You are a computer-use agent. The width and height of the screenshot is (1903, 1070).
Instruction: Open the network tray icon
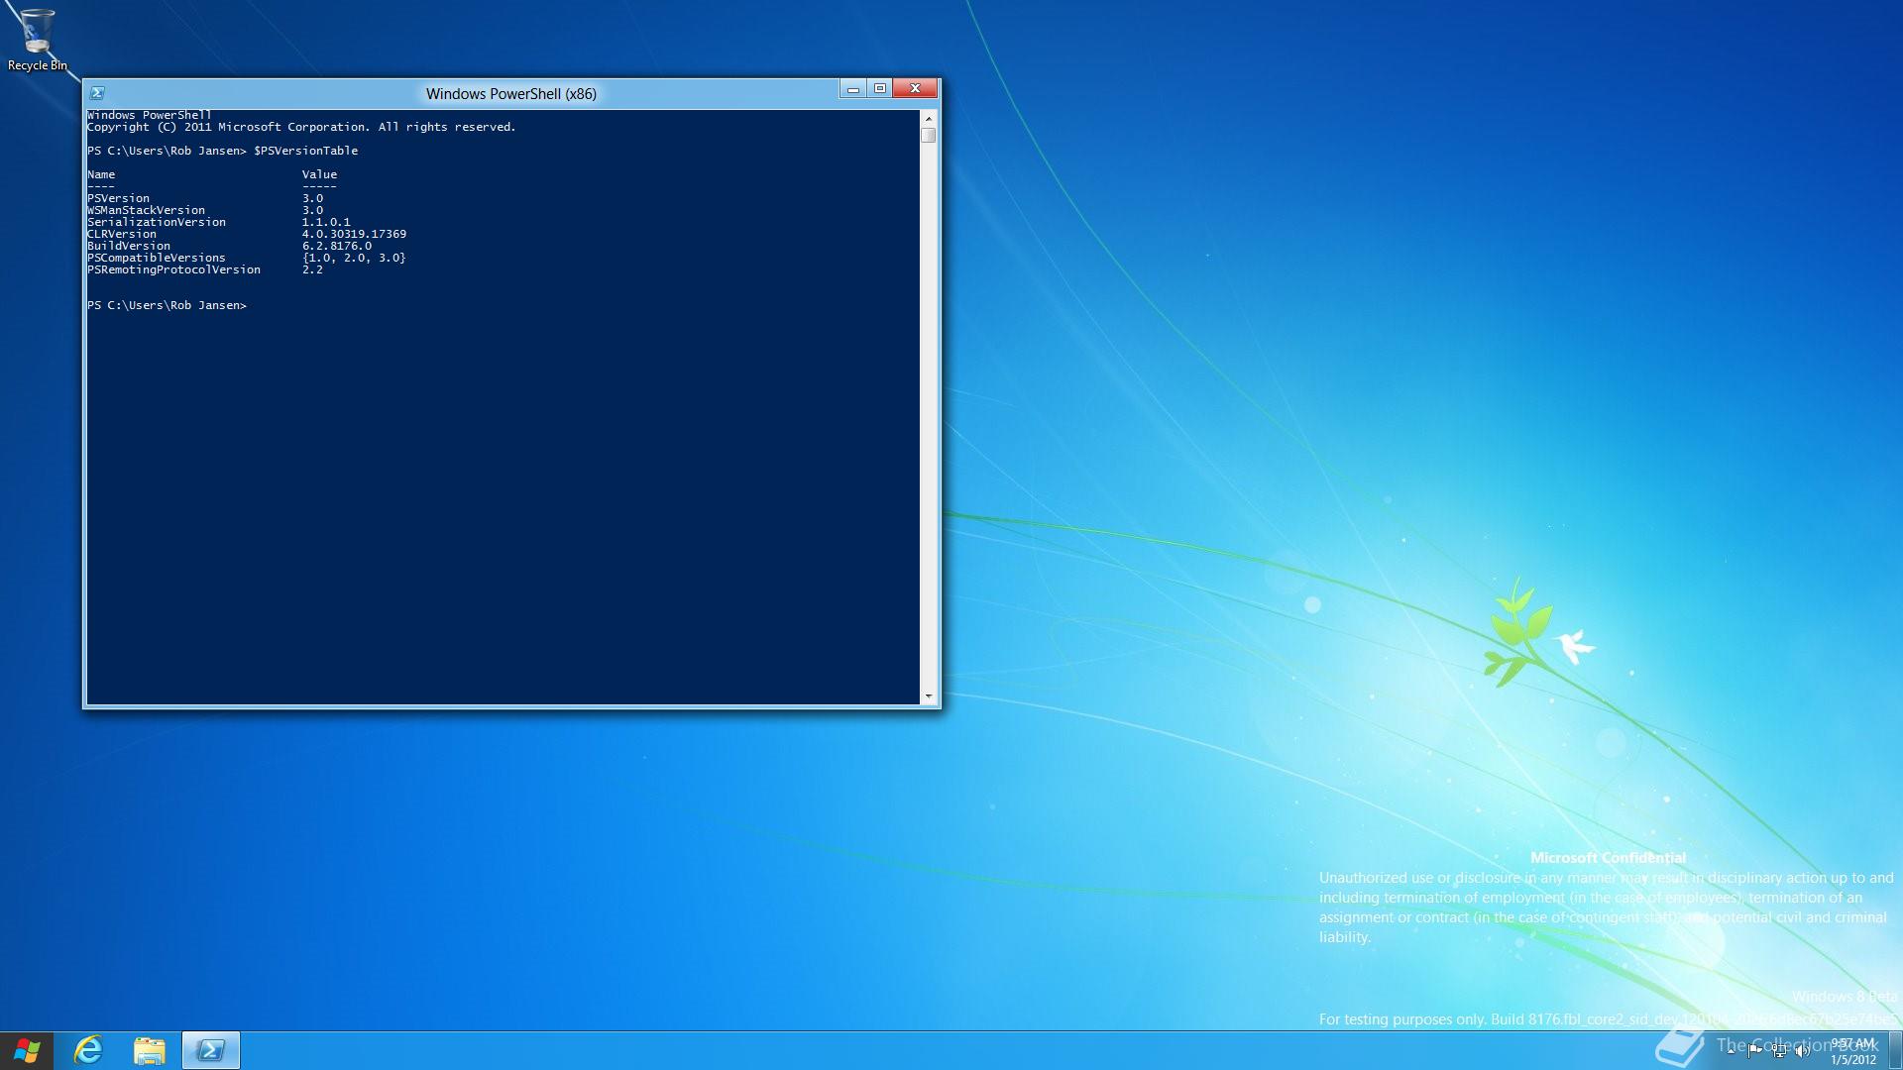tap(1779, 1051)
